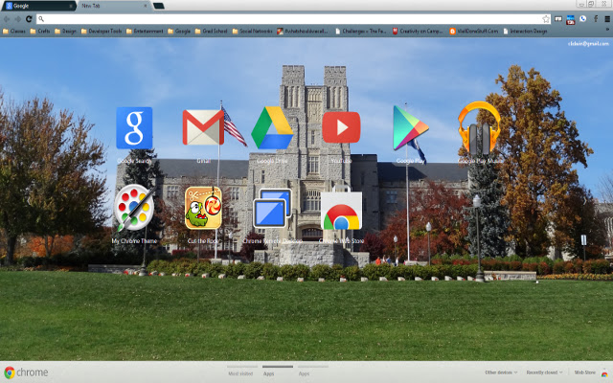This screenshot has height=383, width=613.
Task: Expand the Other devices dropdown
Action: pyautogui.click(x=501, y=372)
